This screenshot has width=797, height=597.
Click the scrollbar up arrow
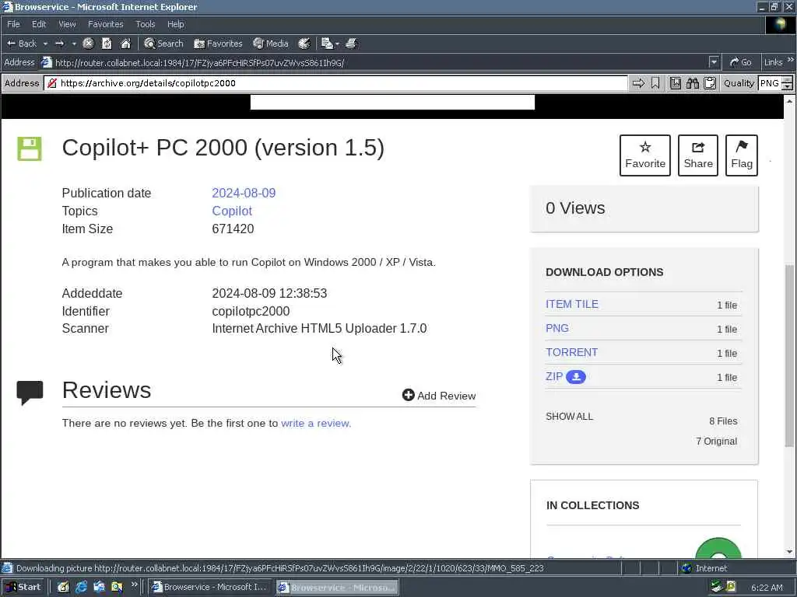point(789,101)
